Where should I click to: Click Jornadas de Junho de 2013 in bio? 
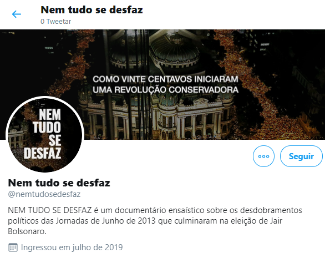(x=106, y=221)
